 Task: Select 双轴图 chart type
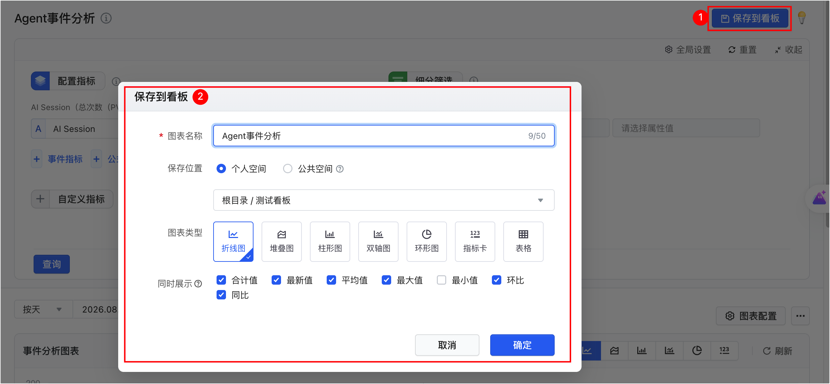pos(378,241)
